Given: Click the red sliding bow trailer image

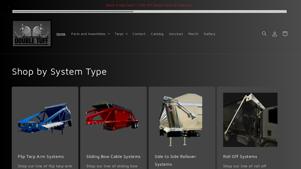Looking at the screenshot, I should [x=112, y=116].
